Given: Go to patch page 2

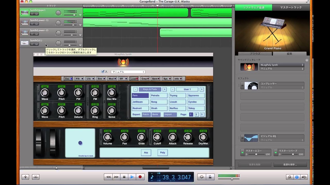Looking at the screenshot, I should click(x=196, y=114).
